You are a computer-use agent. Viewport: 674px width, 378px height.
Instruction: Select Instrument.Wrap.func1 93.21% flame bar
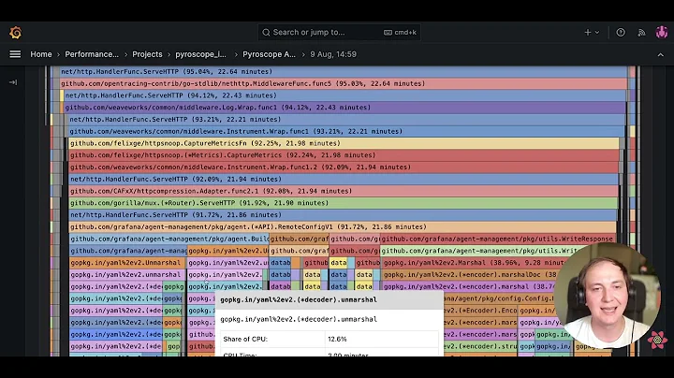click(x=346, y=131)
